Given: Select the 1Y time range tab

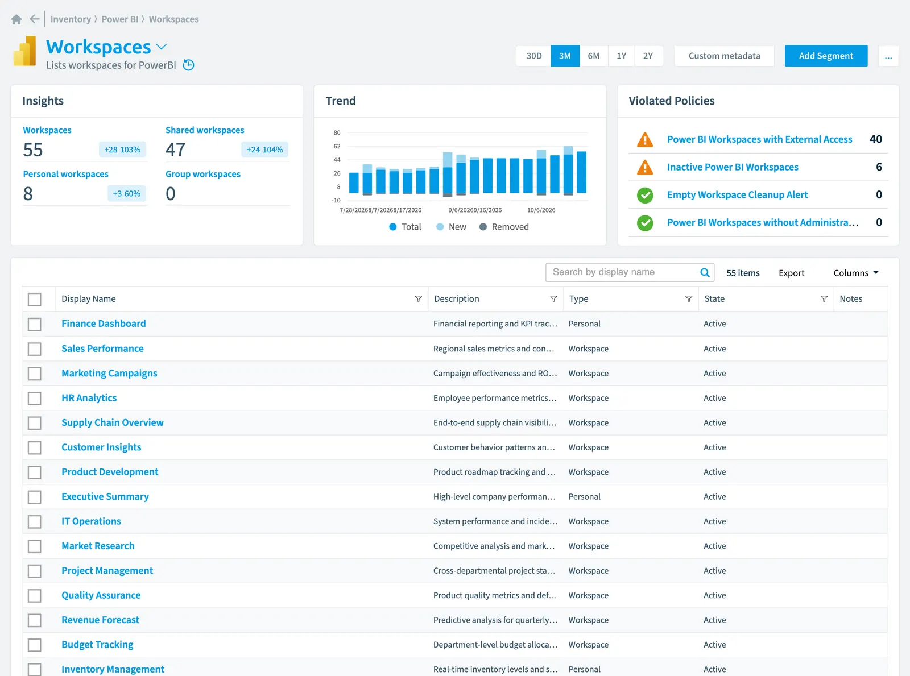Looking at the screenshot, I should tap(621, 56).
